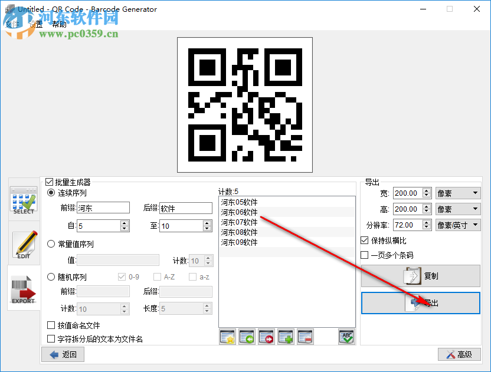Open the height units dropdown labeled 像素
Screen dimensions: 491x372
pos(457,209)
